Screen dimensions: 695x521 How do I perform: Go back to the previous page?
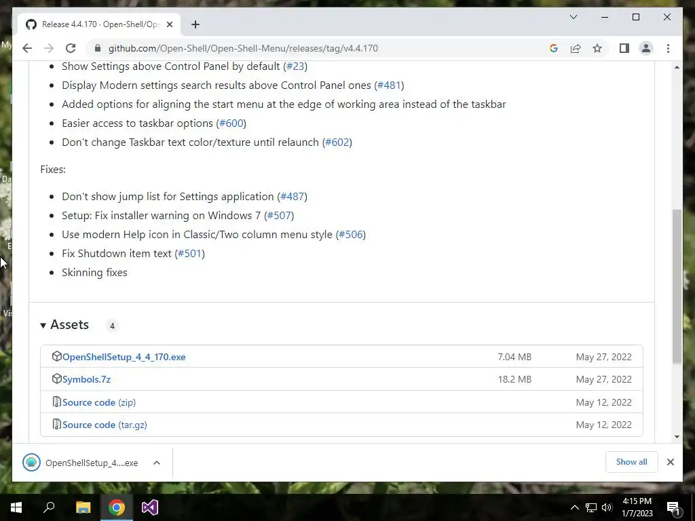click(x=27, y=48)
